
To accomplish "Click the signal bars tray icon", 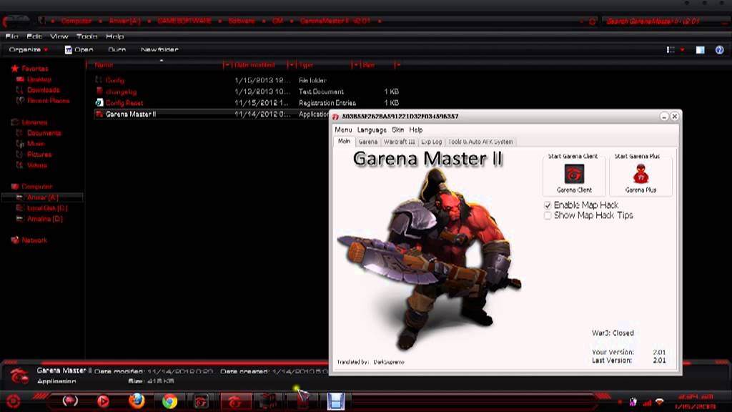I will [647, 402].
